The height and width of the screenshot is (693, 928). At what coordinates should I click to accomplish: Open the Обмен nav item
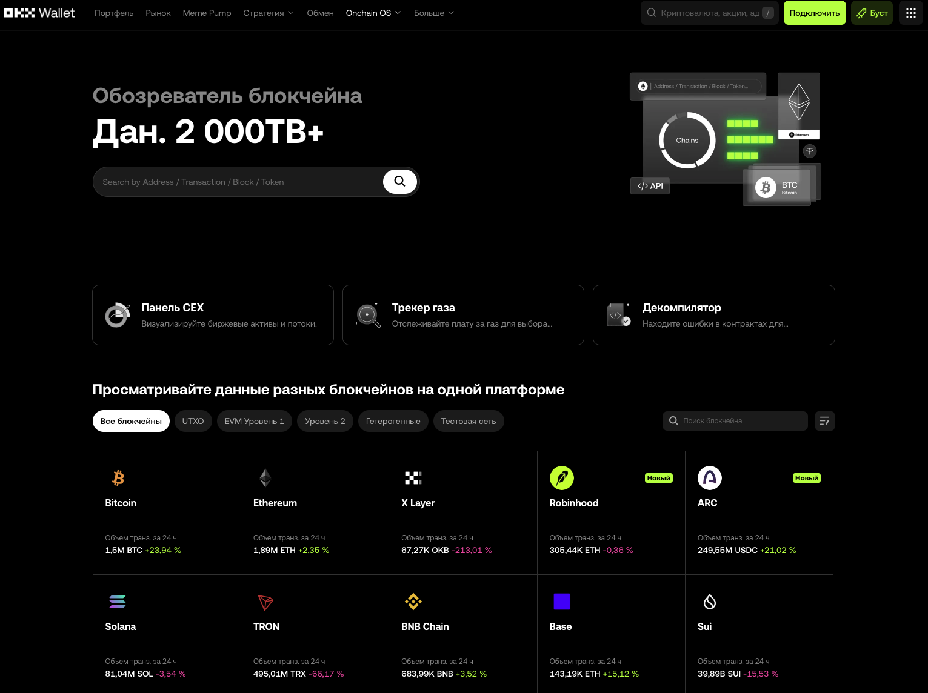(320, 13)
